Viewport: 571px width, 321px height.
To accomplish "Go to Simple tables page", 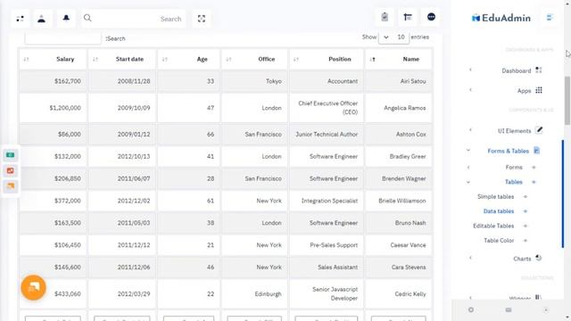I will point(496,196).
